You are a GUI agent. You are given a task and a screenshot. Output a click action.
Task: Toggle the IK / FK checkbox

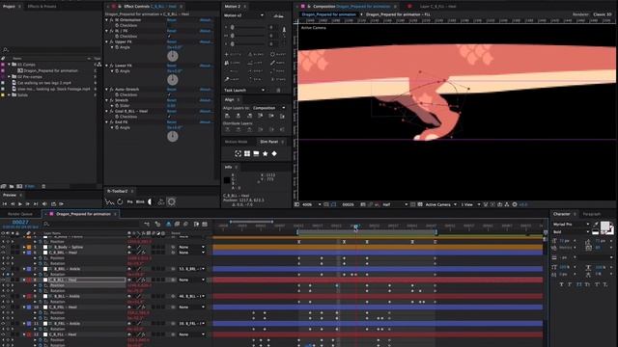[x=170, y=37]
